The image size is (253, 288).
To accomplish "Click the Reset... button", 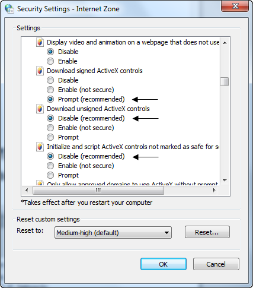I will click(207, 232).
